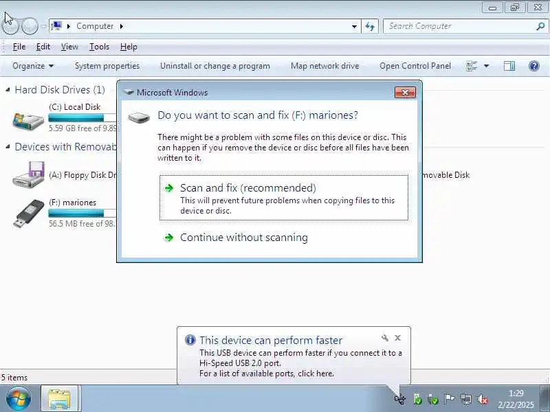
Task: Click the '5 items' status bar text
Action: pyautogui.click(x=14, y=378)
